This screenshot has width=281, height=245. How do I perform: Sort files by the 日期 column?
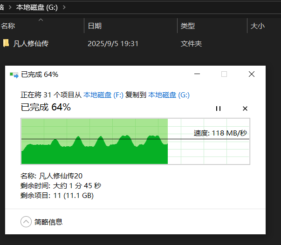click(x=95, y=26)
